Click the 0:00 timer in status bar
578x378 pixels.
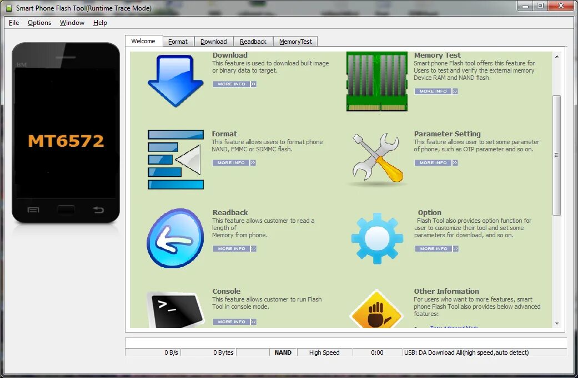(377, 353)
